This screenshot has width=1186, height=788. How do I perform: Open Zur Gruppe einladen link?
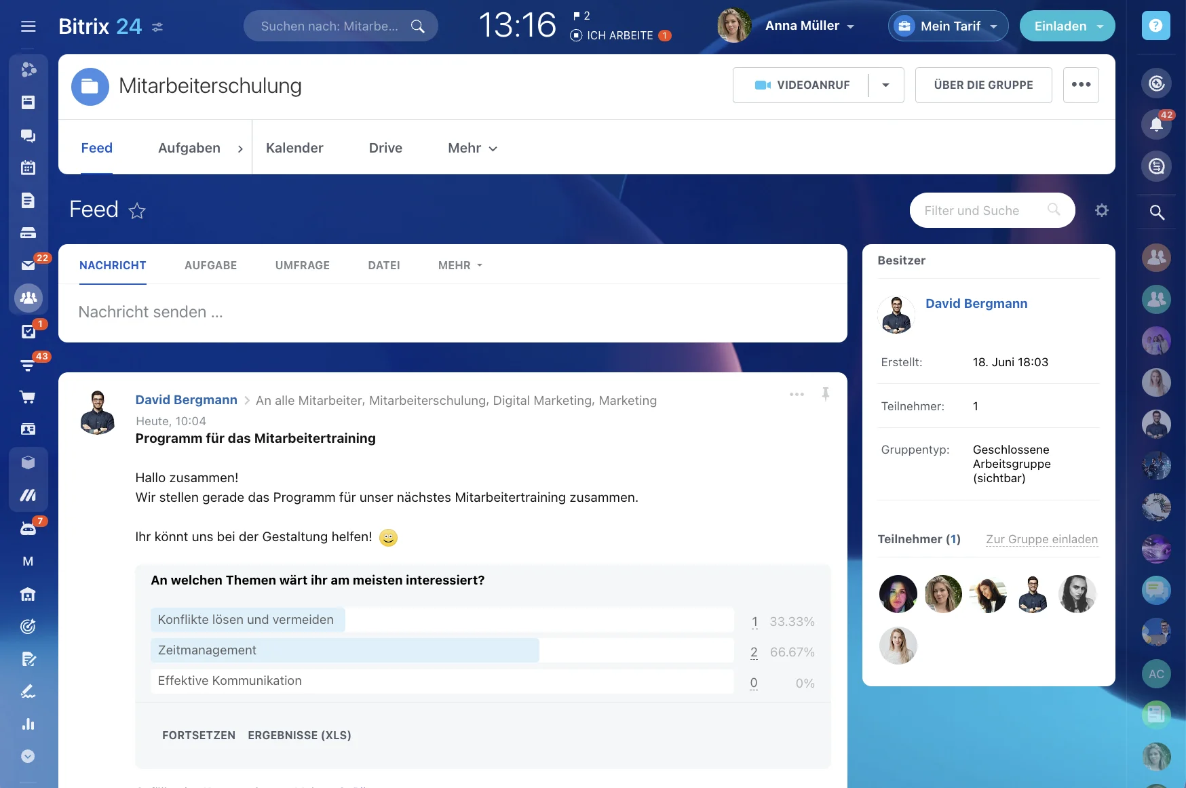pyautogui.click(x=1041, y=539)
